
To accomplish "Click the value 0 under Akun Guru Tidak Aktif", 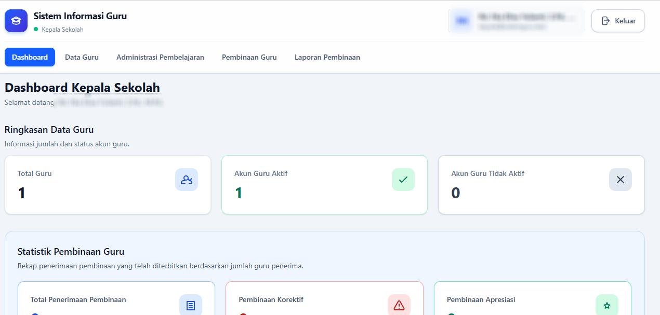I will coord(456,193).
